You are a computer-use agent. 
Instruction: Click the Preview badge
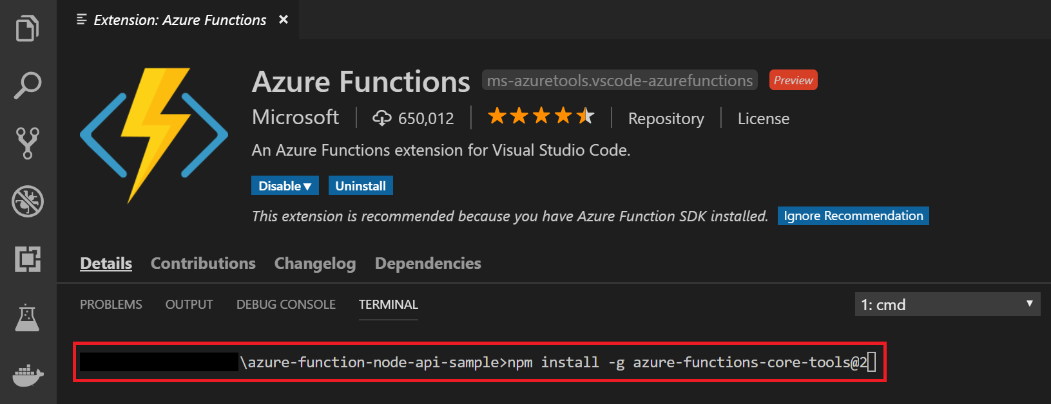coord(793,80)
